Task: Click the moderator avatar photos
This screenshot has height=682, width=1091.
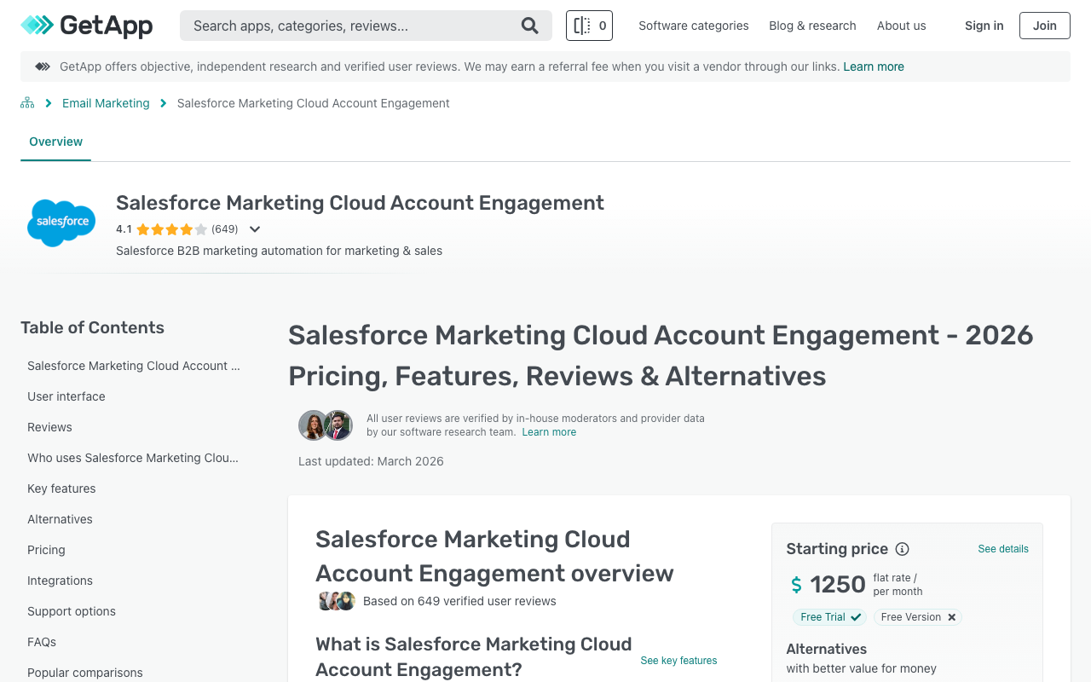Action: [x=326, y=425]
